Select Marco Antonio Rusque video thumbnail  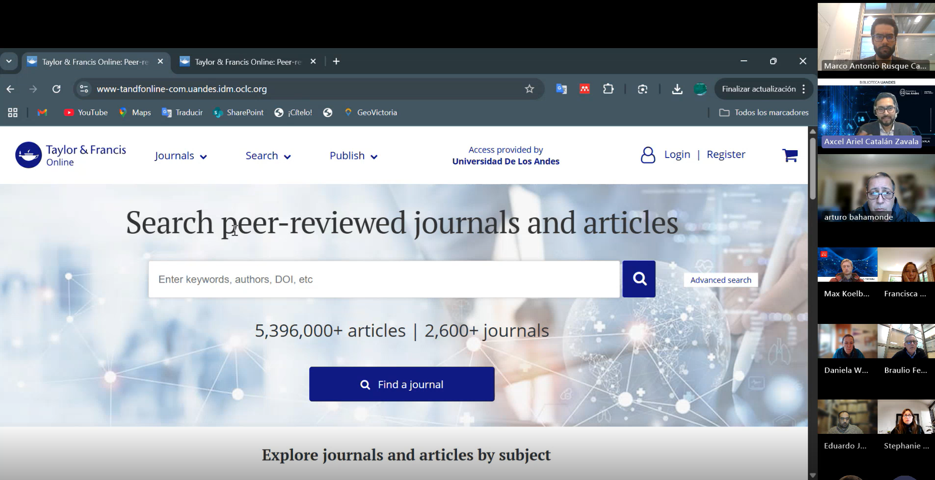coord(876,37)
